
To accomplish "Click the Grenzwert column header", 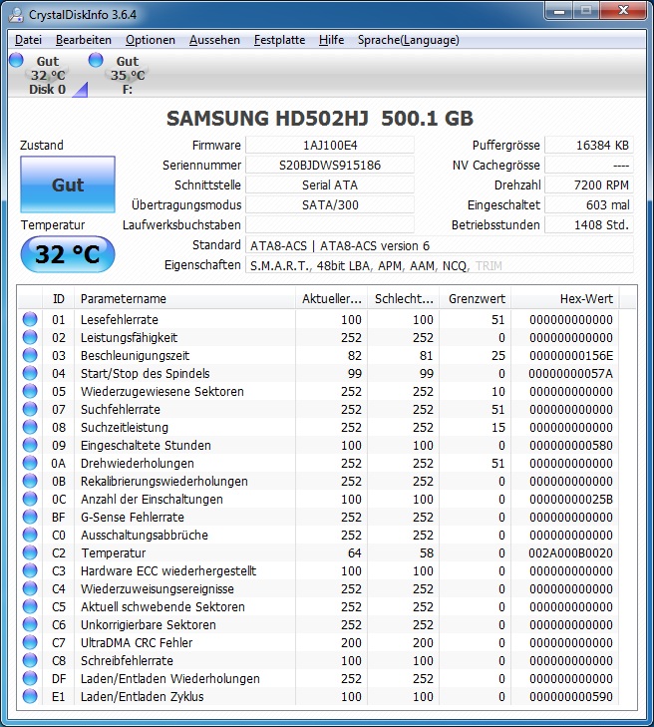I will [476, 298].
